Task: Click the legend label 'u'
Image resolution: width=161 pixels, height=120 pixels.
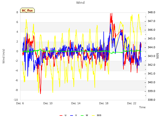Action: click(x=65, y=115)
